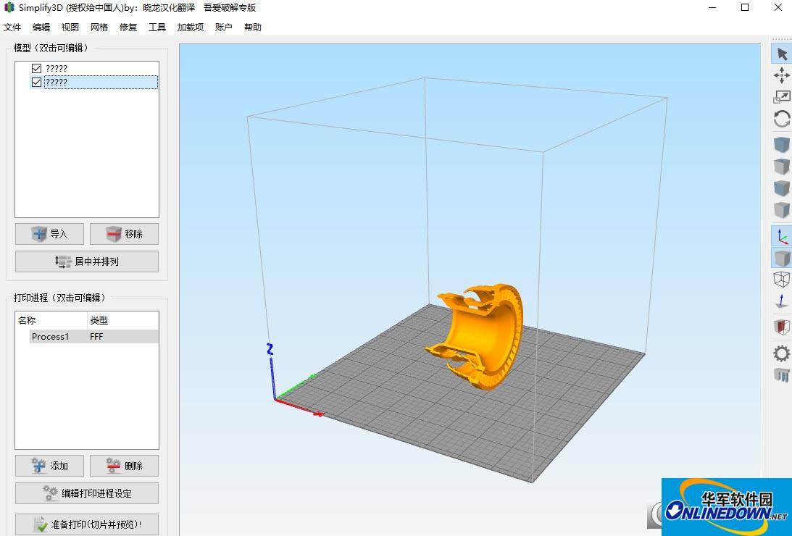Switch to front view cube icon
Screen dimensions: 792x536
click(x=781, y=188)
